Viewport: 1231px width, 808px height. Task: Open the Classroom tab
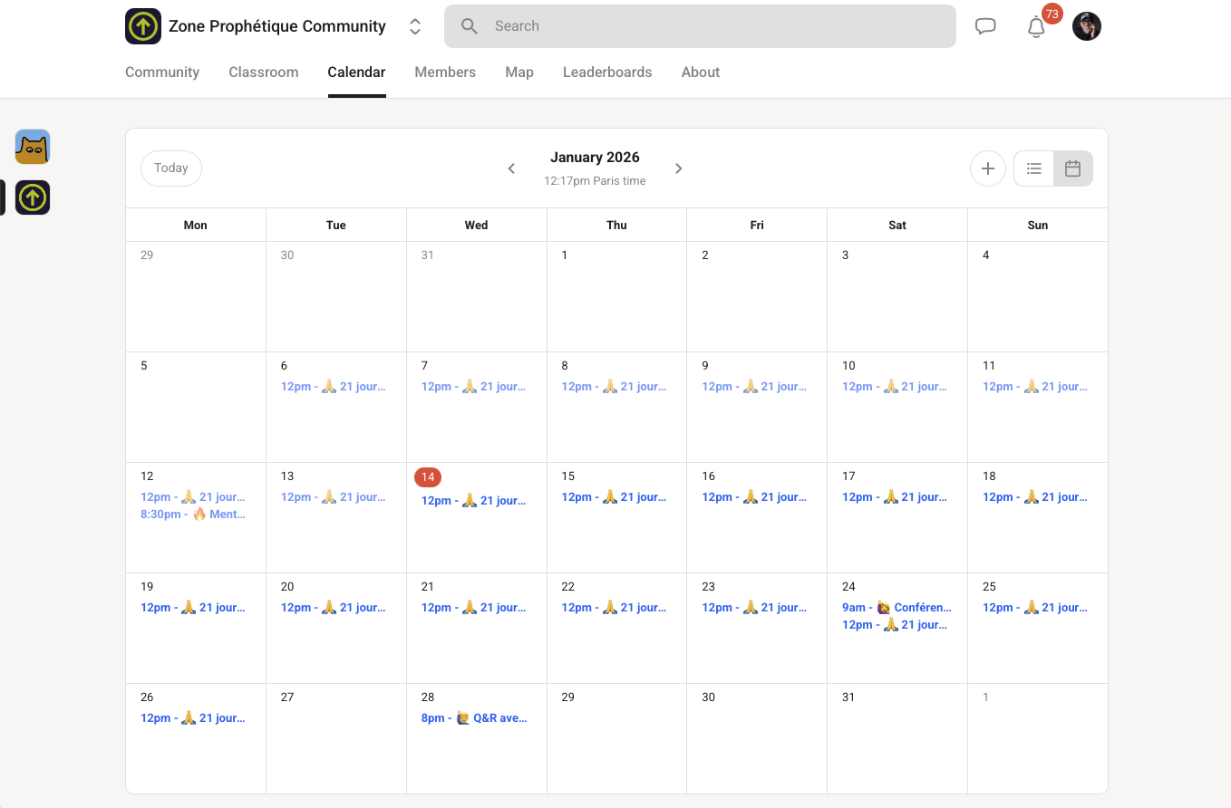263,72
